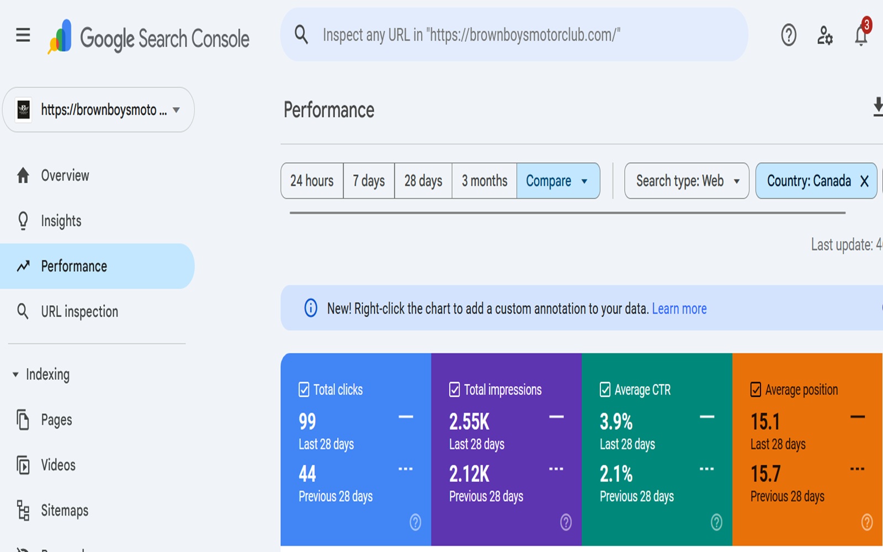Uncheck the Average position checkbox
Image resolution: width=883 pixels, height=552 pixels.
click(x=756, y=389)
